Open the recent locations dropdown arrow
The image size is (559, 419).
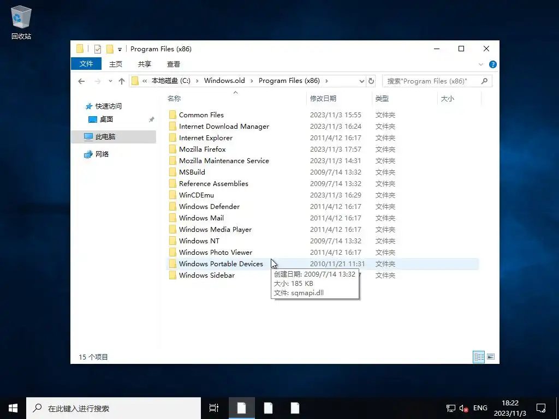coord(110,81)
